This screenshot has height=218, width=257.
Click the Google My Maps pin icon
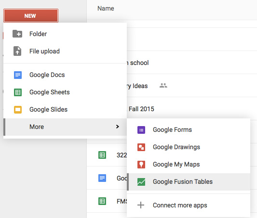(x=141, y=165)
